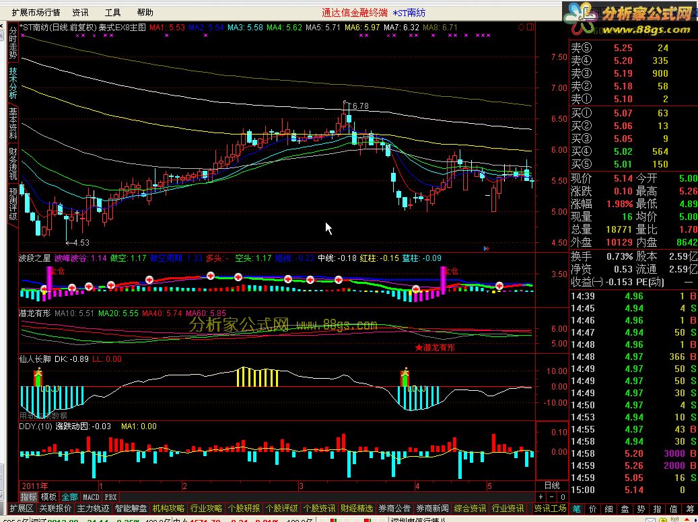Open the 行业攻略 bottom tab
This screenshot has width=698, height=522.
coord(206,509)
